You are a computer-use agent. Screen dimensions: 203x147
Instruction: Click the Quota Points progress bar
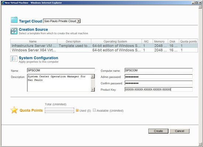click(59, 110)
